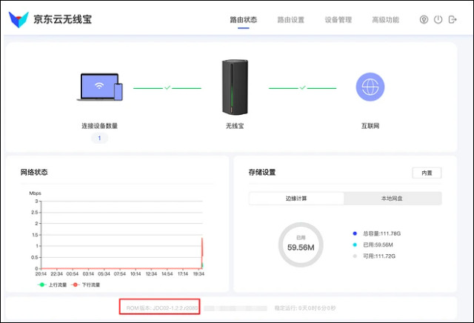This screenshot has height=323, width=474.
Task: Click the power reboot icon in header
Action: pyautogui.click(x=438, y=20)
